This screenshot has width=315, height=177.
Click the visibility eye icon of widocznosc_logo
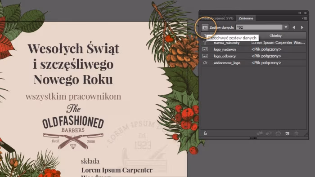pos(205,63)
